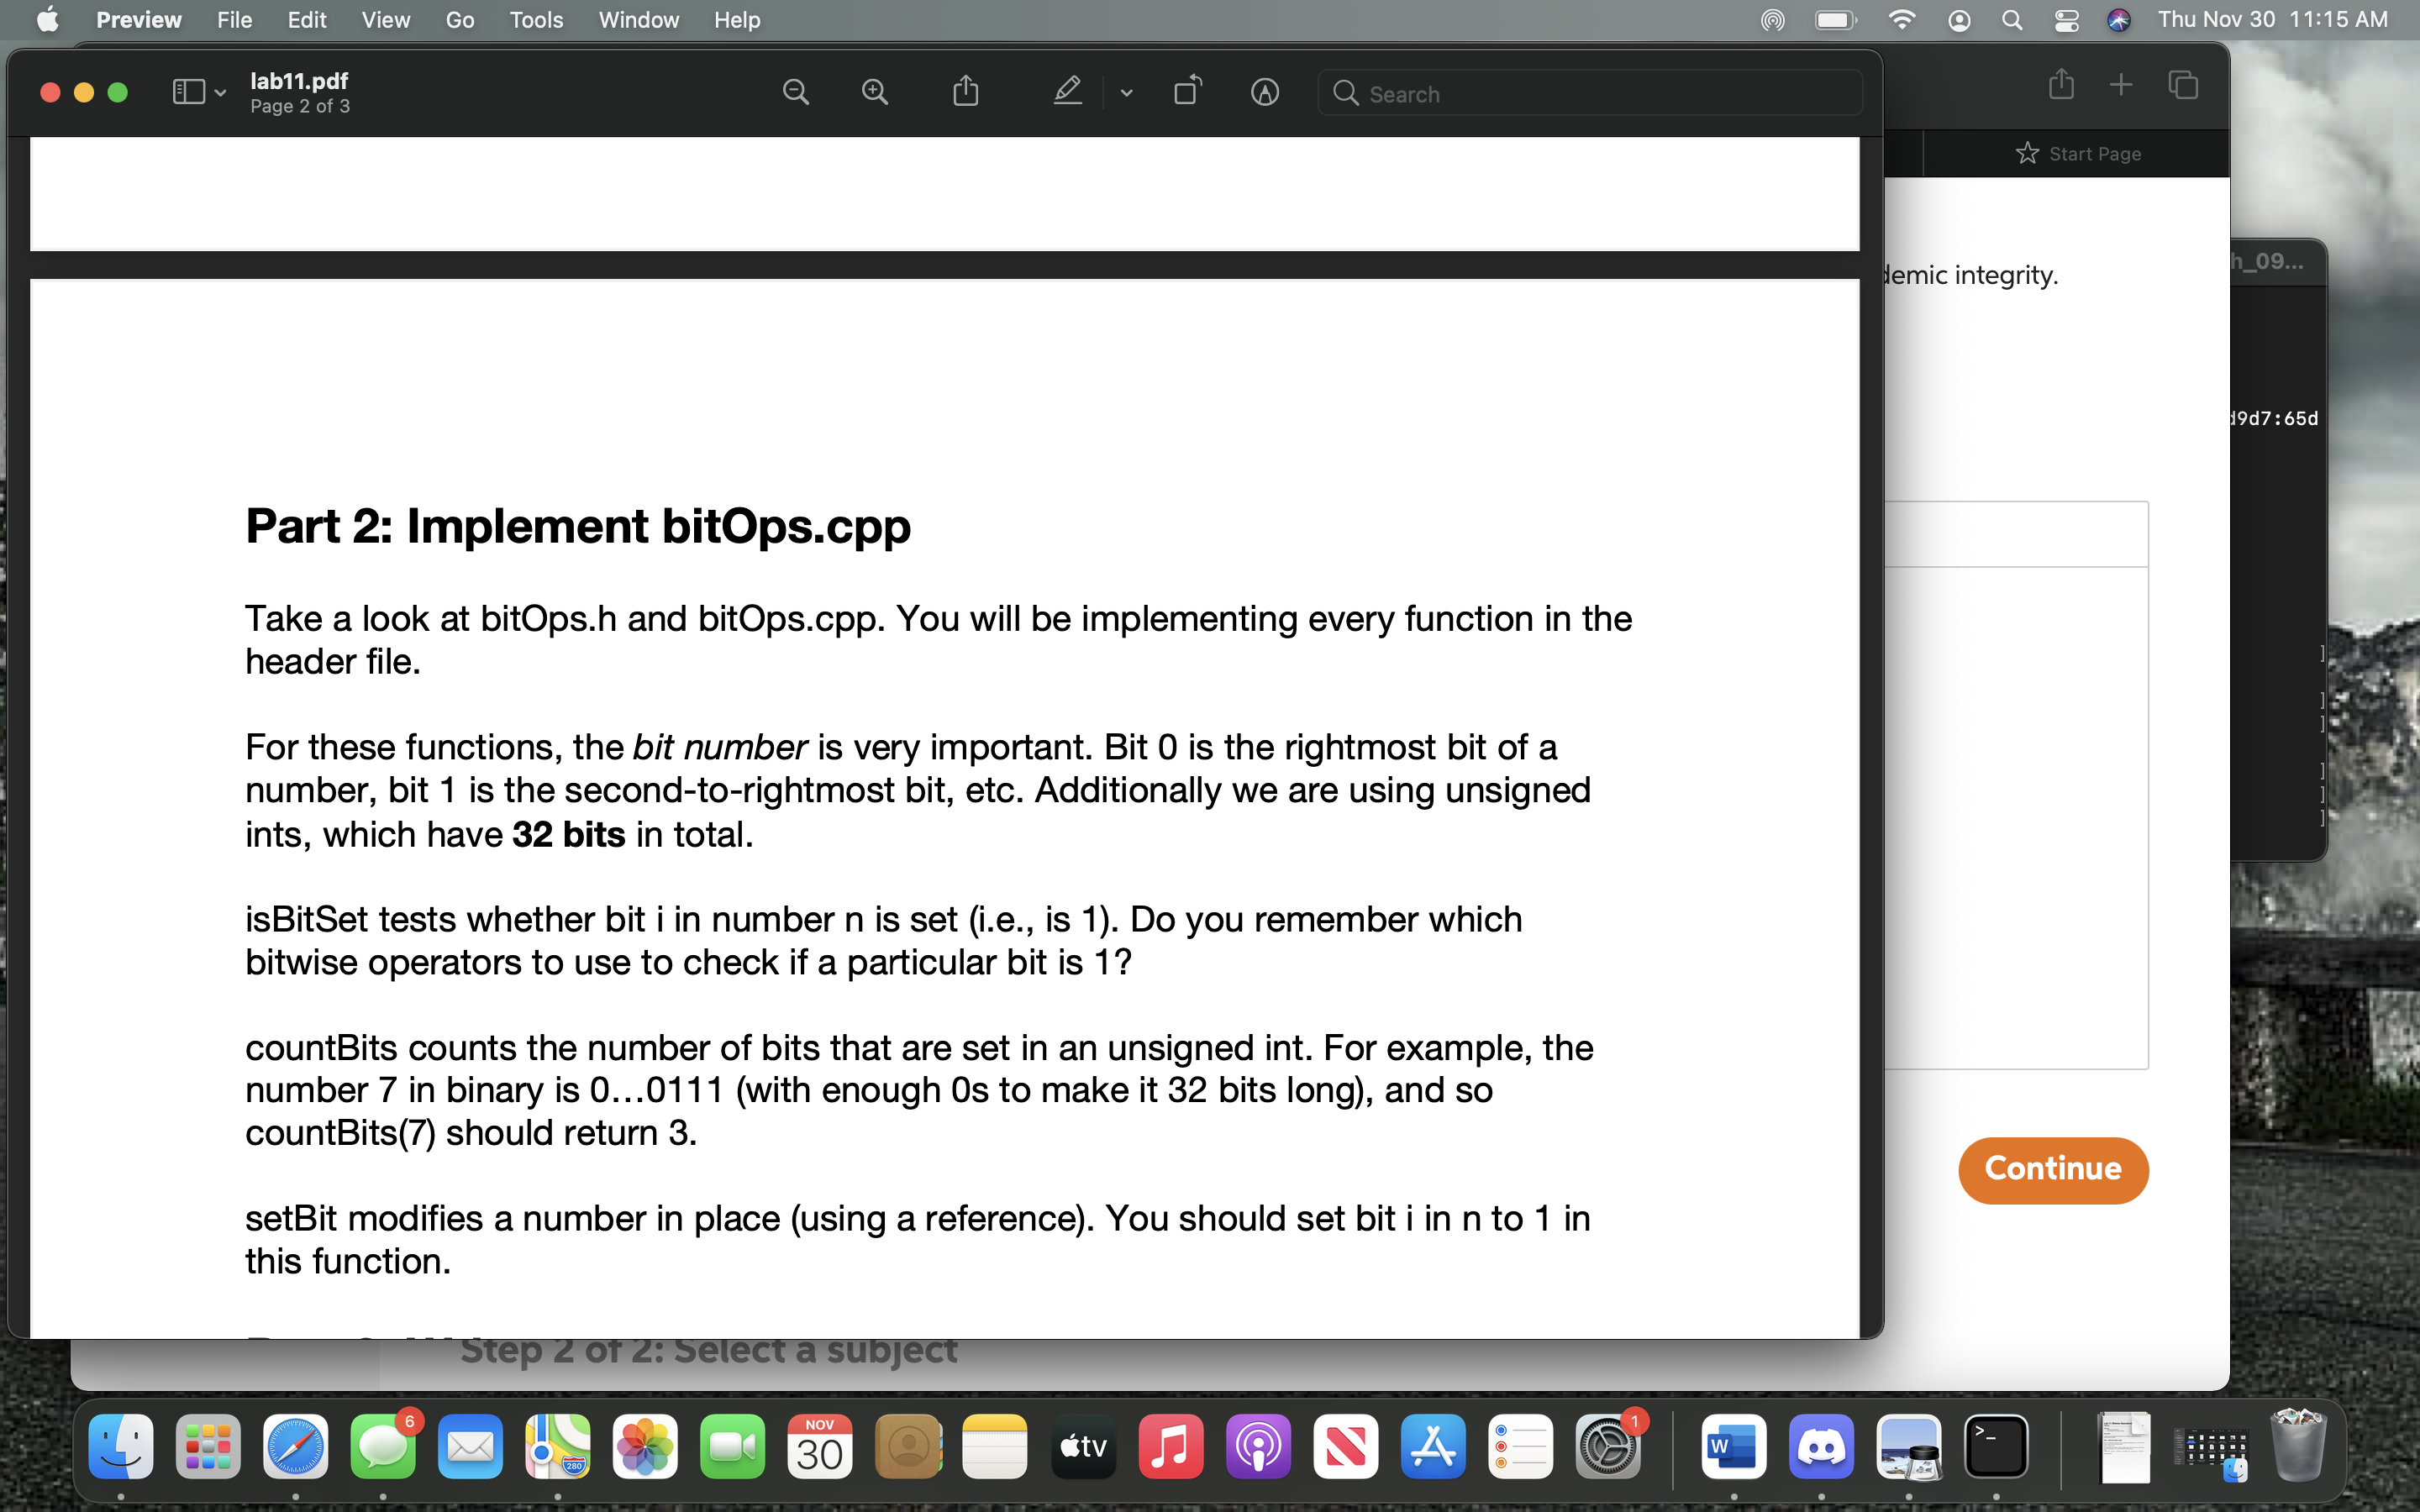Screen dimensions: 2420x1512
Task: Open Spotlight search from the menu bar
Action: [2012, 19]
